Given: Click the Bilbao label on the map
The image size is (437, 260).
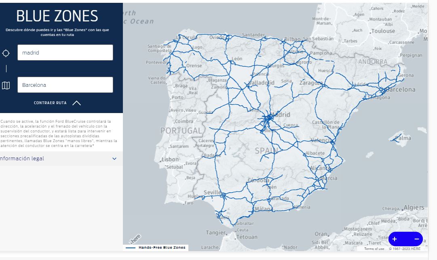Looking at the screenshot, I should click(292, 40).
